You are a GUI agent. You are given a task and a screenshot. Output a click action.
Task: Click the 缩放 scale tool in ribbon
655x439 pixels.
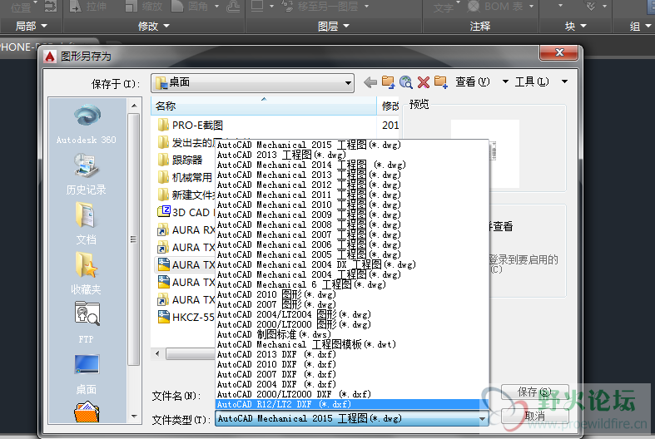click(x=143, y=7)
